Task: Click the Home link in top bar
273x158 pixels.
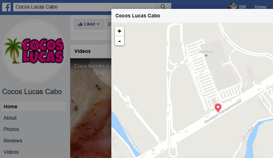Action: 261,7
